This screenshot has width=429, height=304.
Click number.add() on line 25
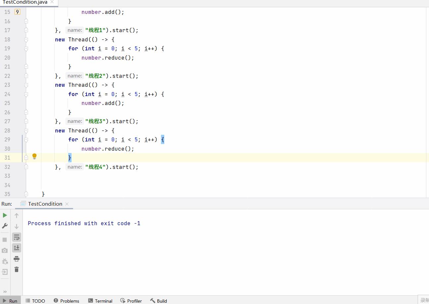pyautogui.click(x=103, y=103)
